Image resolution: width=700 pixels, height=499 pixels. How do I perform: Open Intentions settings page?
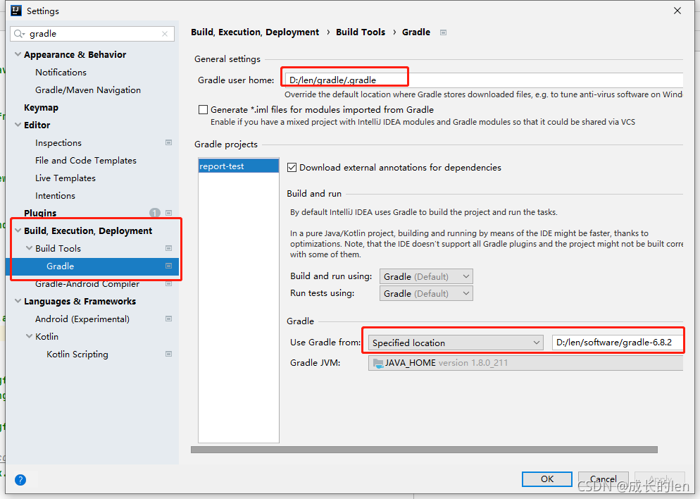point(55,196)
